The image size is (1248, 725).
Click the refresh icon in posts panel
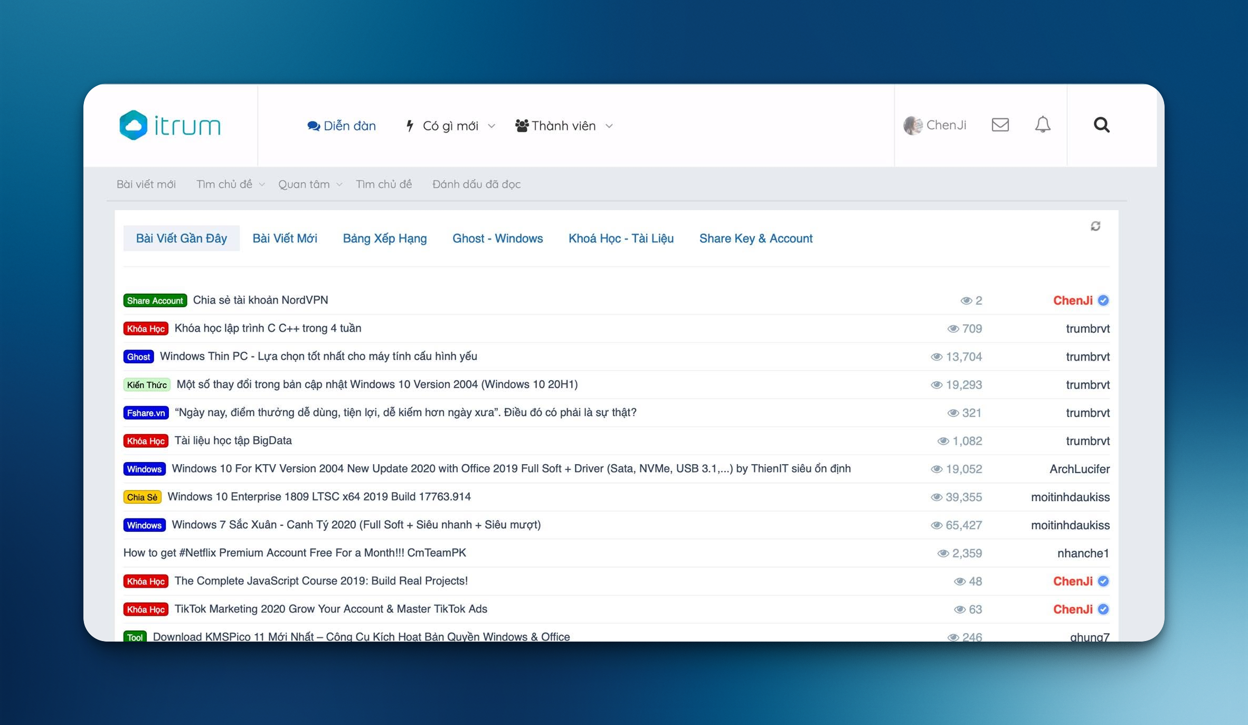click(1095, 226)
